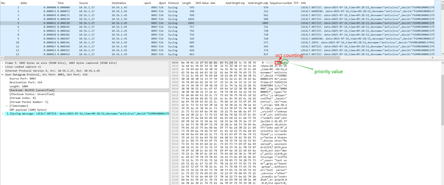This screenshot has height=185, width=444.
Task: Sort by the Destination column header
Action: (x=127, y=3)
